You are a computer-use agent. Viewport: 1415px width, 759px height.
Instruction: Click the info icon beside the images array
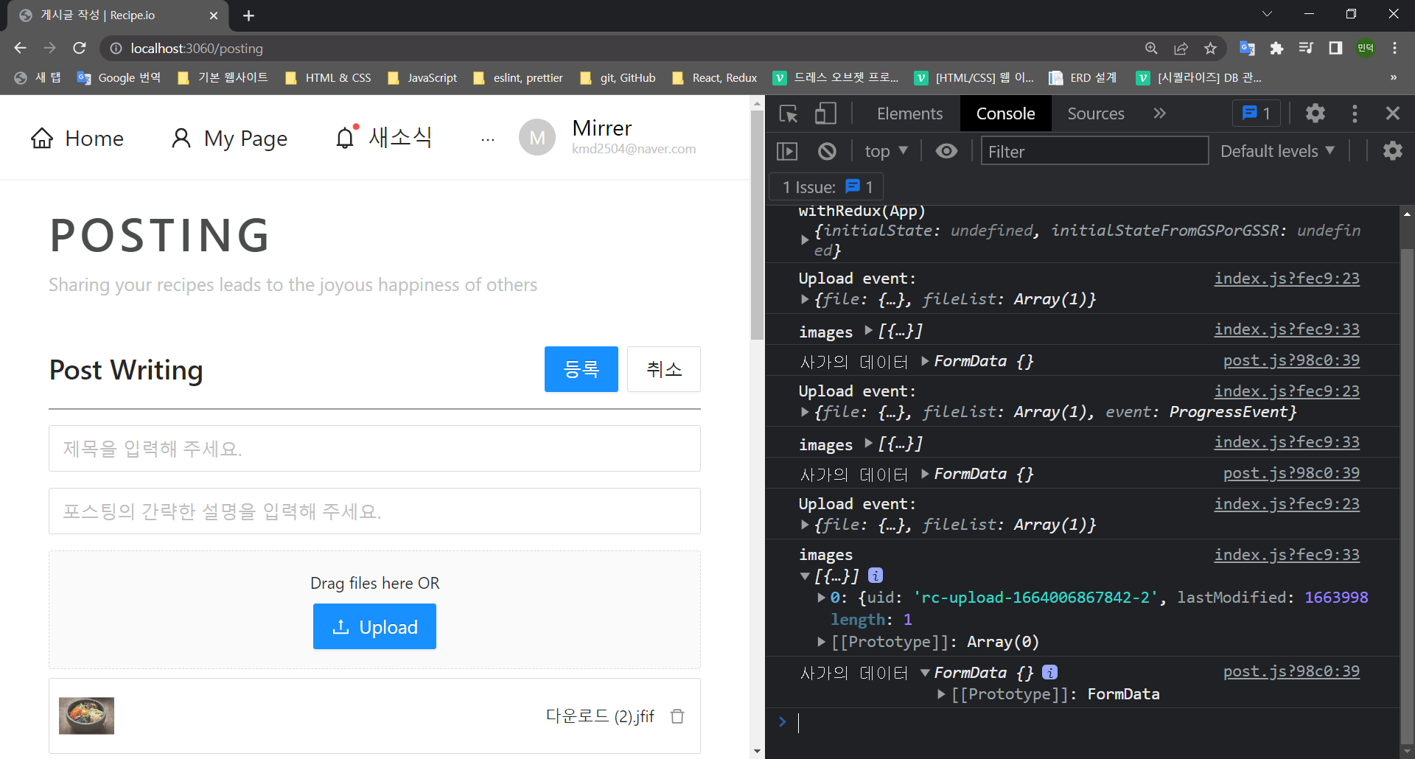[876, 576]
